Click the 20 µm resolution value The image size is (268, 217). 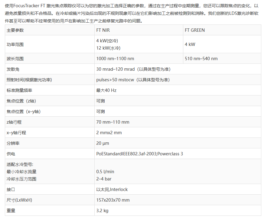tap(103, 143)
